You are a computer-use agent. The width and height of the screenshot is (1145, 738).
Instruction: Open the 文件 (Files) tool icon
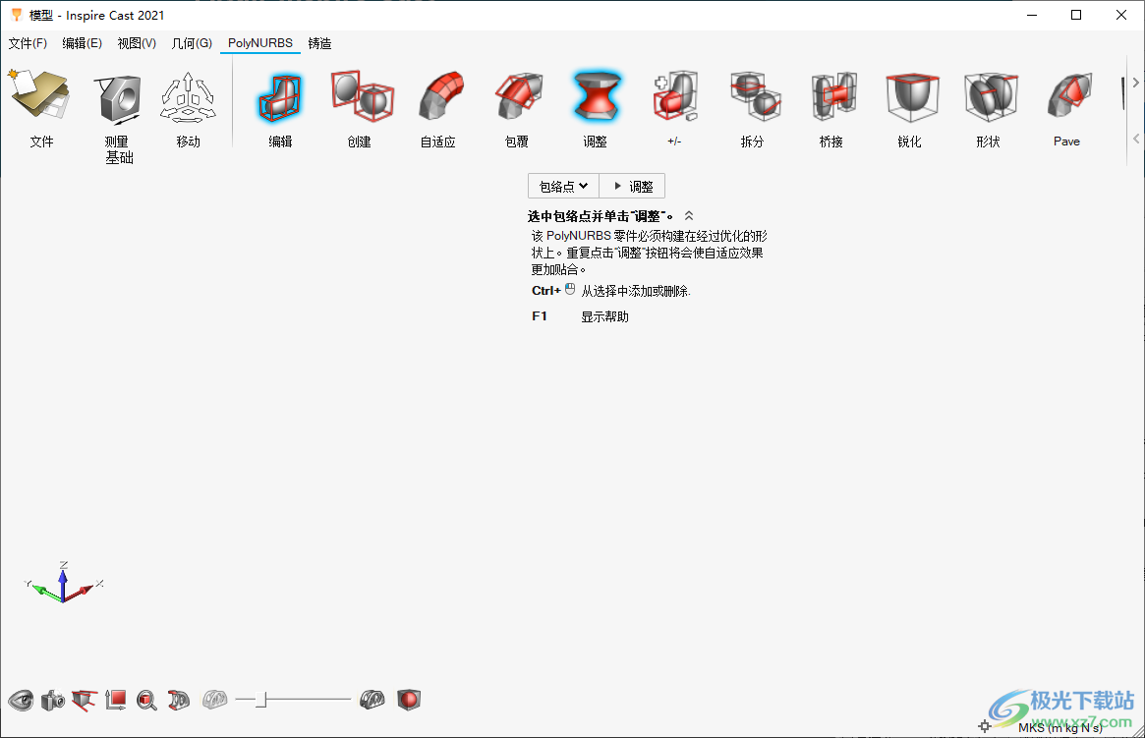click(40, 95)
